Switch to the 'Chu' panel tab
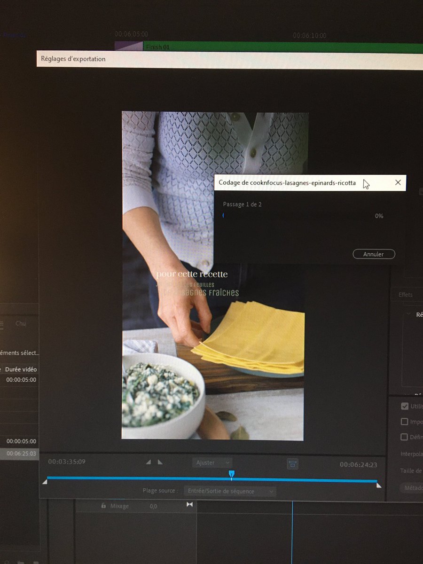Screen dimensions: 423x564 point(21,323)
